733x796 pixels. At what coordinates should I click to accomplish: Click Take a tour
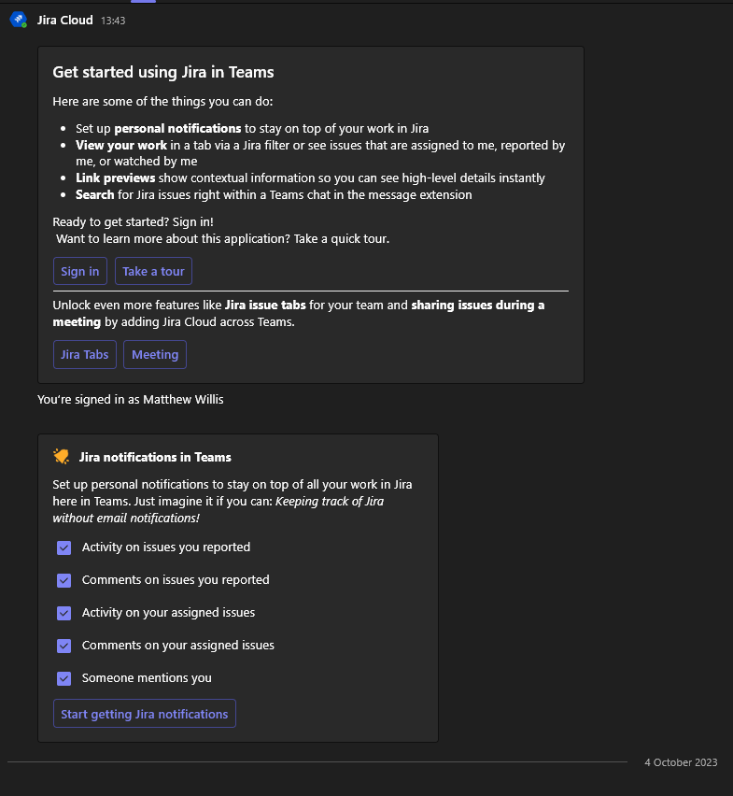tap(153, 271)
